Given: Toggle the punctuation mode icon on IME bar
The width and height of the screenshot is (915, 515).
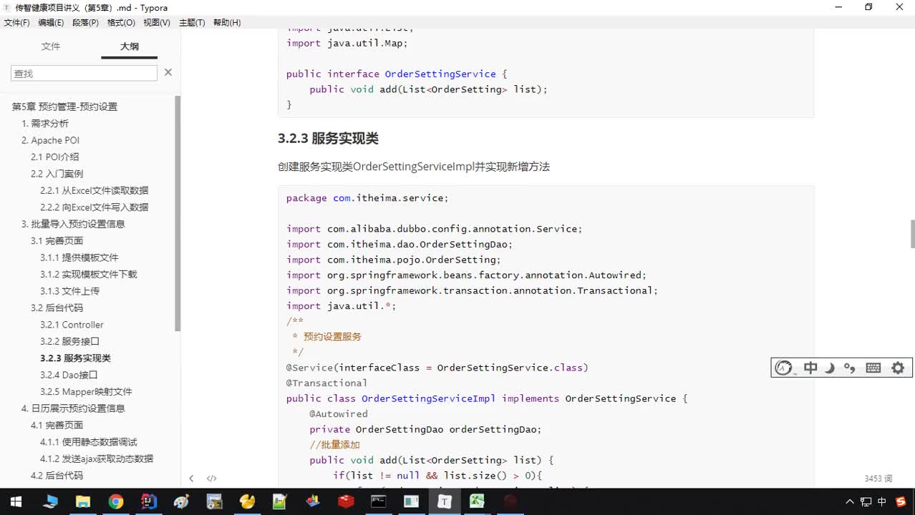Looking at the screenshot, I should (850, 368).
